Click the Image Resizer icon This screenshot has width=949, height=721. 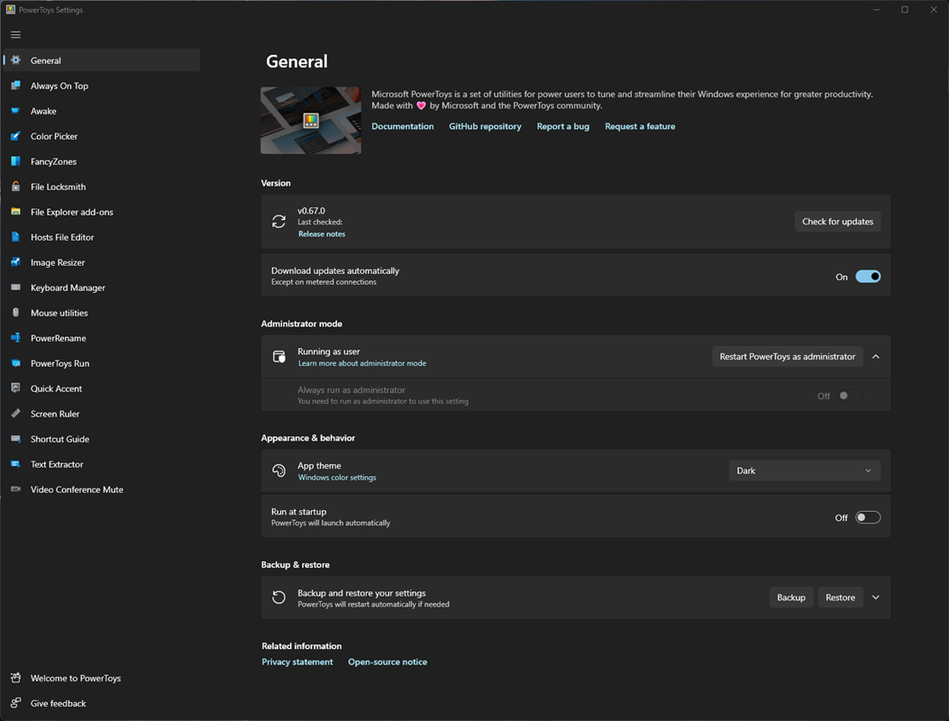[x=15, y=262]
